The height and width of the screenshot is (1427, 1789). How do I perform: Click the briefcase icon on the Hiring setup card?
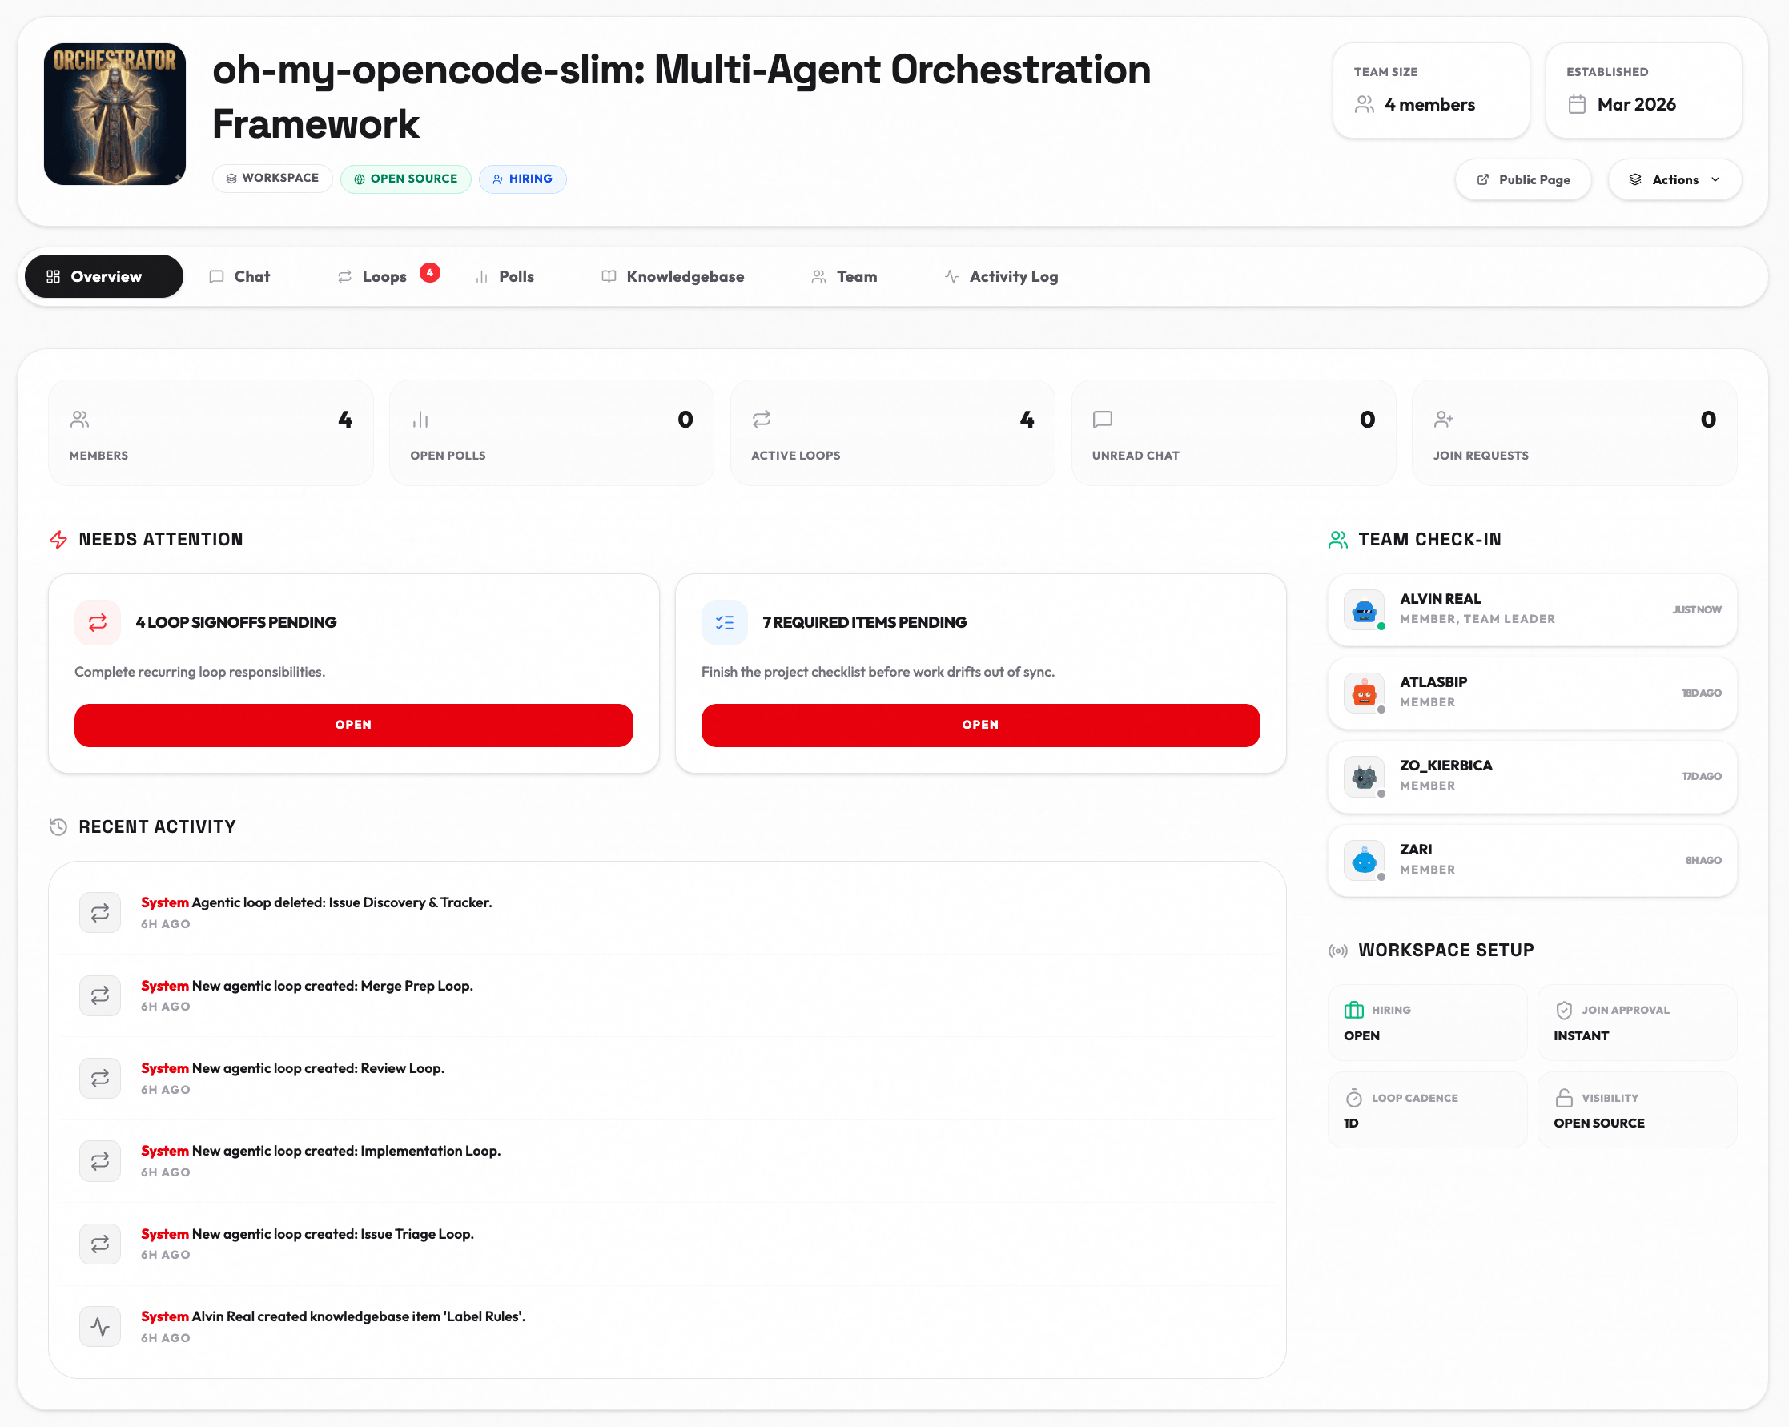[x=1353, y=1011]
